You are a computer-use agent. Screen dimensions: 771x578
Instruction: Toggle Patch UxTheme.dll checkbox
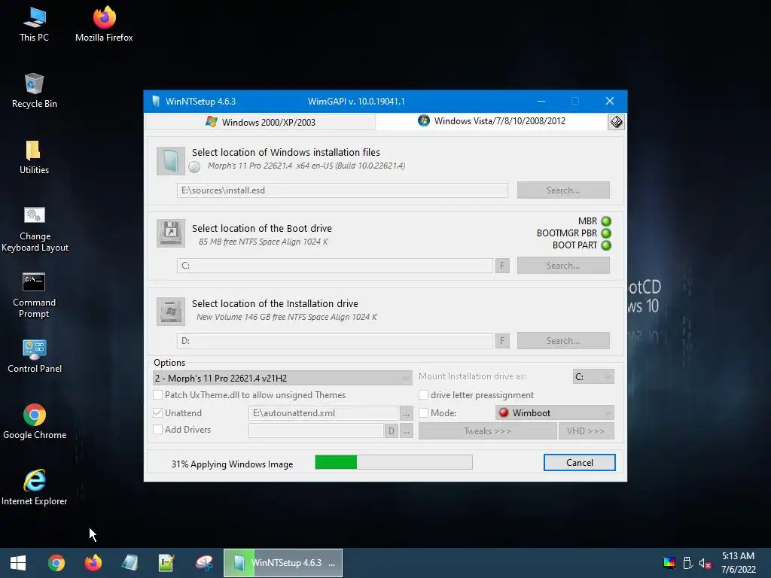click(158, 394)
